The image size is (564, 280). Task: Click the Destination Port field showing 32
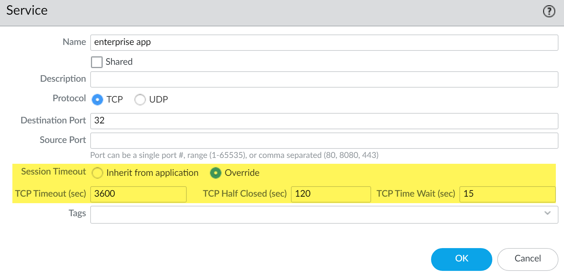[324, 121]
